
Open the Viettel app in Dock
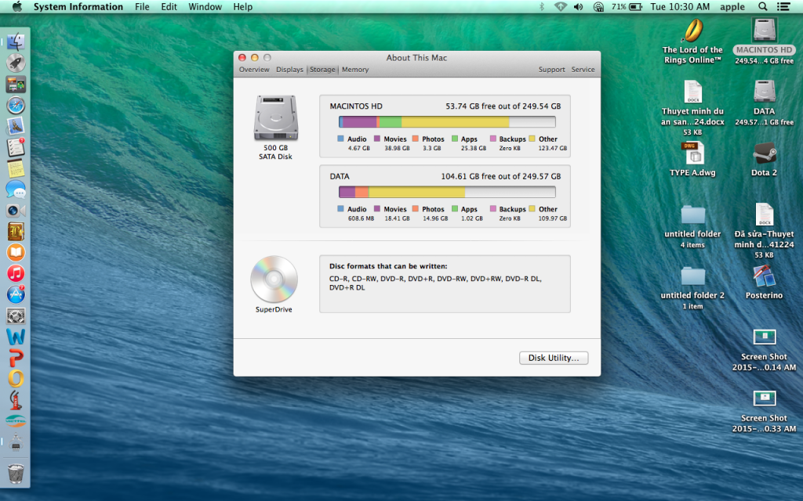[x=16, y=420]
